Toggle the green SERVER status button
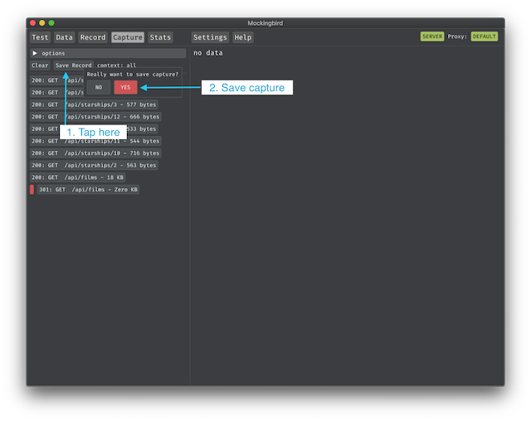 click(432, 36)
